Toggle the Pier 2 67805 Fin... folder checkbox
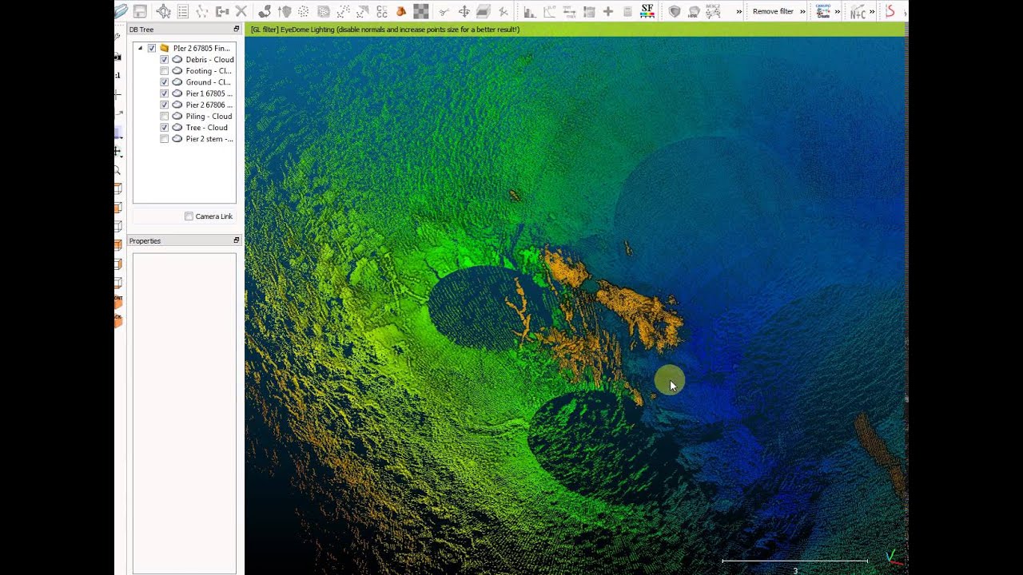Image resolution: width=1023 pixels, height=575 pixels. click(152, 48)
